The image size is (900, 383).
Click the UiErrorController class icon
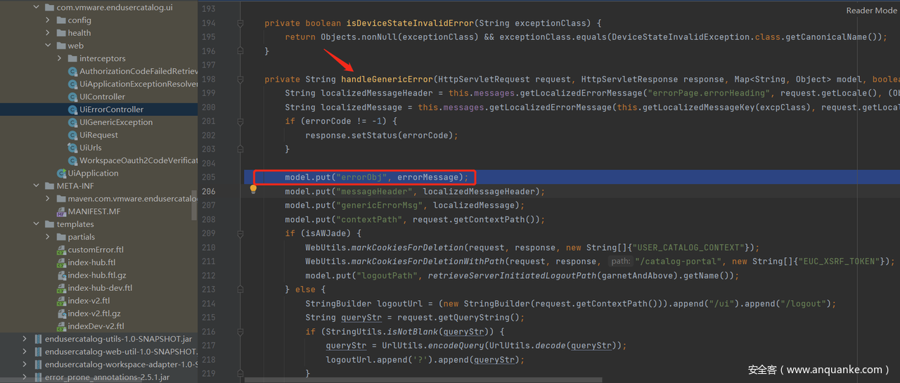[x=72, y=109]
